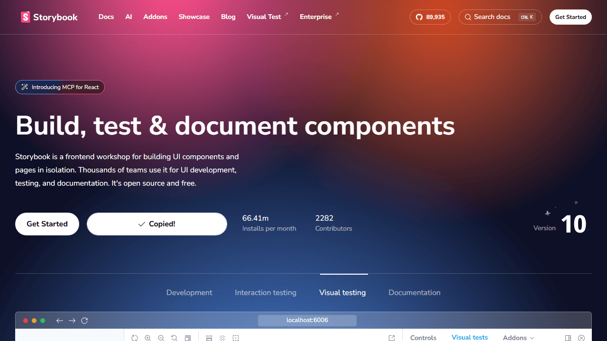
Task: Click the reload icon in the demo browser
Action: (x=84, y=321)
